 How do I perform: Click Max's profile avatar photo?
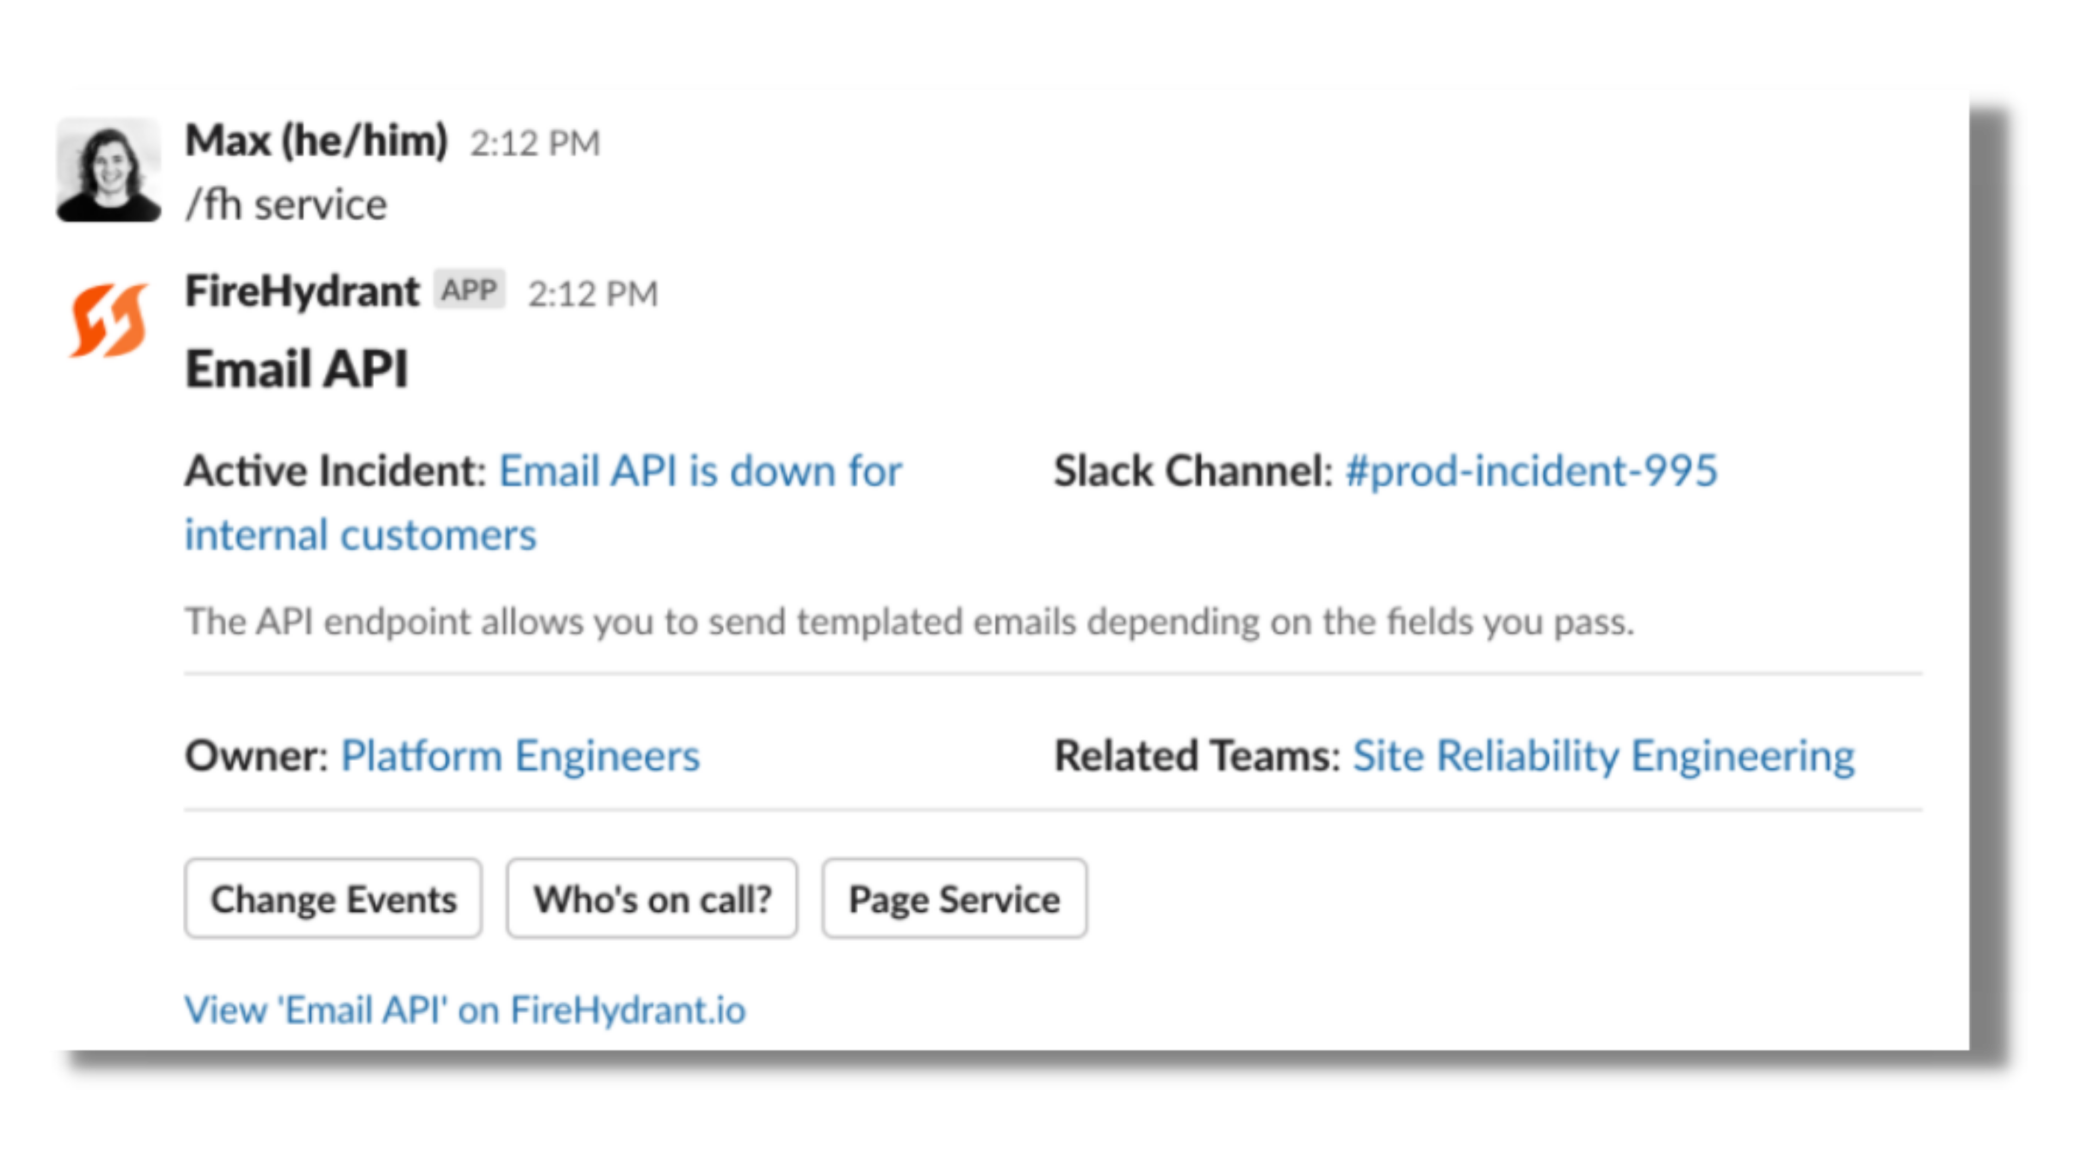[x=109, y=170]
